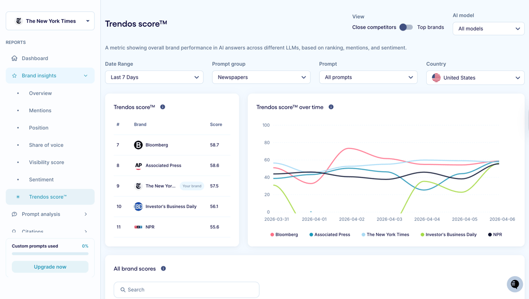Click info icon beside All brand scores
The height and width of the screenshot is (299, 529).
click(x=163, y=268)
